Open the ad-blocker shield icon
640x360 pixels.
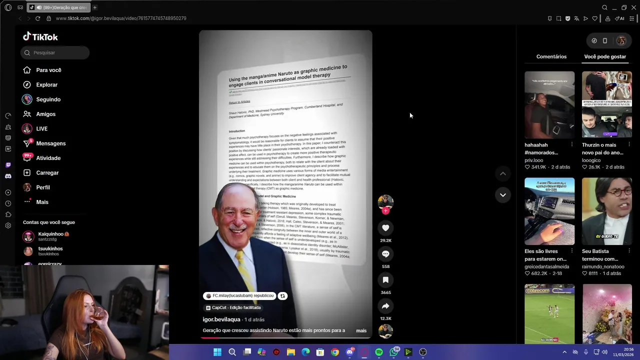click(567, 18)
